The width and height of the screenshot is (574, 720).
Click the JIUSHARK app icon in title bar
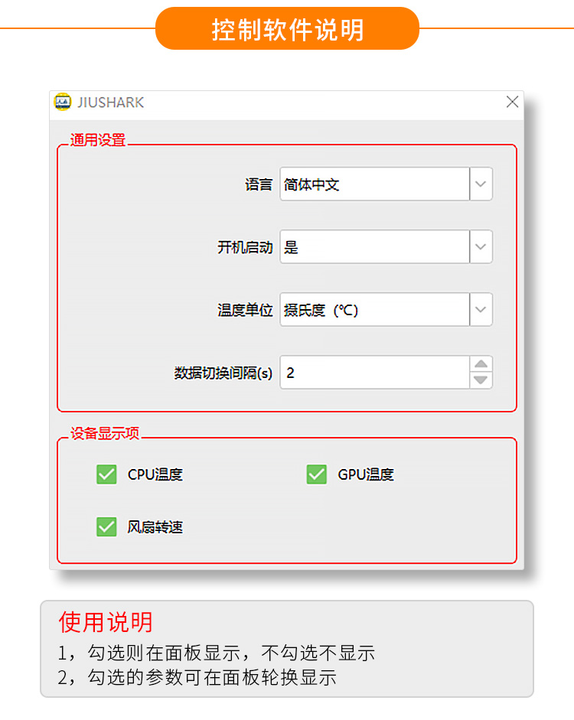63,102
